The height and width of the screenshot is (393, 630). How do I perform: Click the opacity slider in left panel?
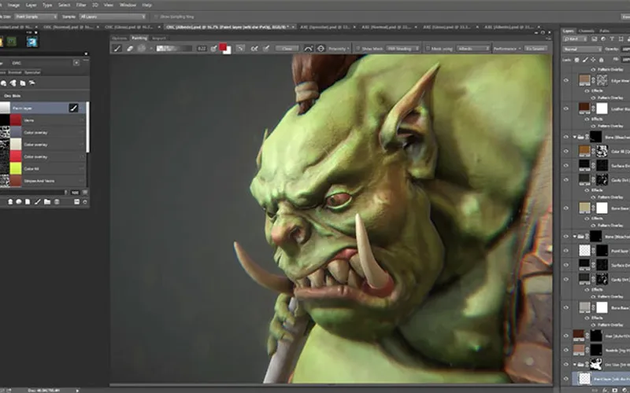[34, 193]
